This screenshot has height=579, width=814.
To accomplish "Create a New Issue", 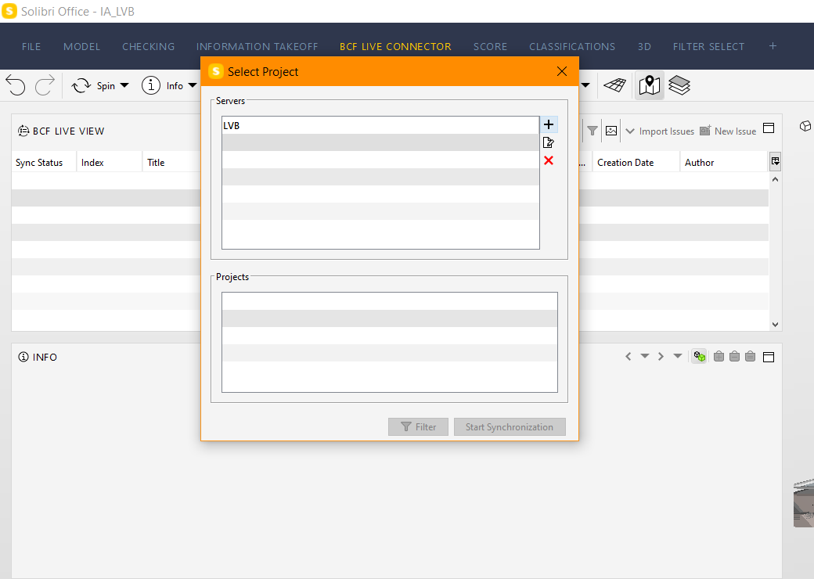I will (x=728, y=131).
